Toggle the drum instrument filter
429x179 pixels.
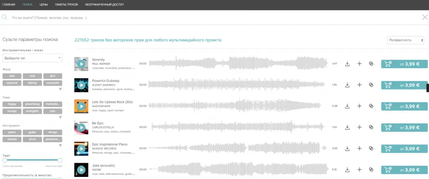(x=32, y=139)
